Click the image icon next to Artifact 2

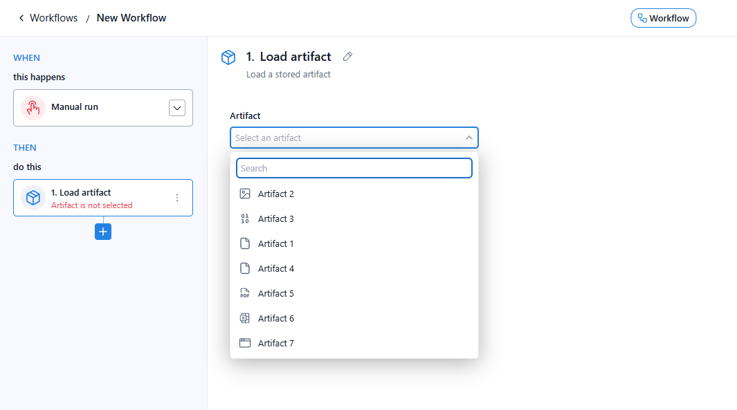tap(245, 194)
